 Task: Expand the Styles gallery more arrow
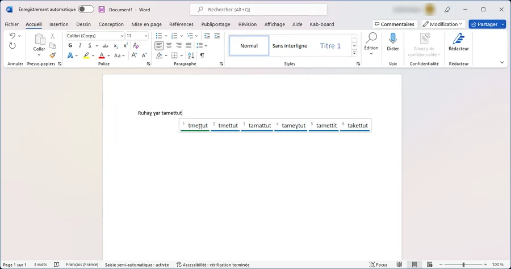(354, 53)
